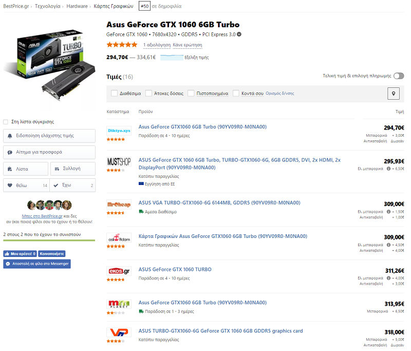
Task: Click the friends' avatars group
Action: point(49,205)
